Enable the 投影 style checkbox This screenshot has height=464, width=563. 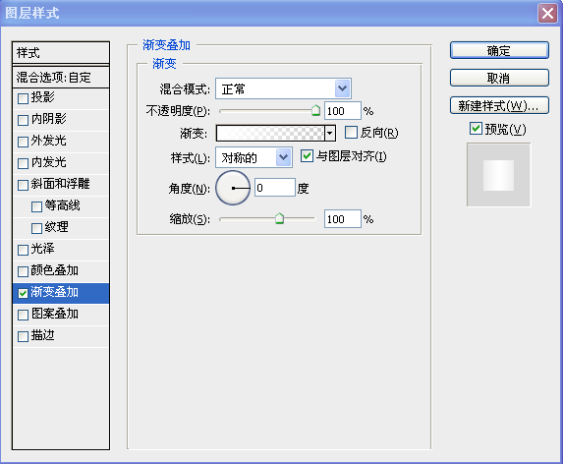23,98
